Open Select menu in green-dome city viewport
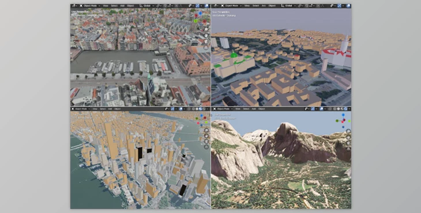This screenshot has height=213, width=421. 255,6
